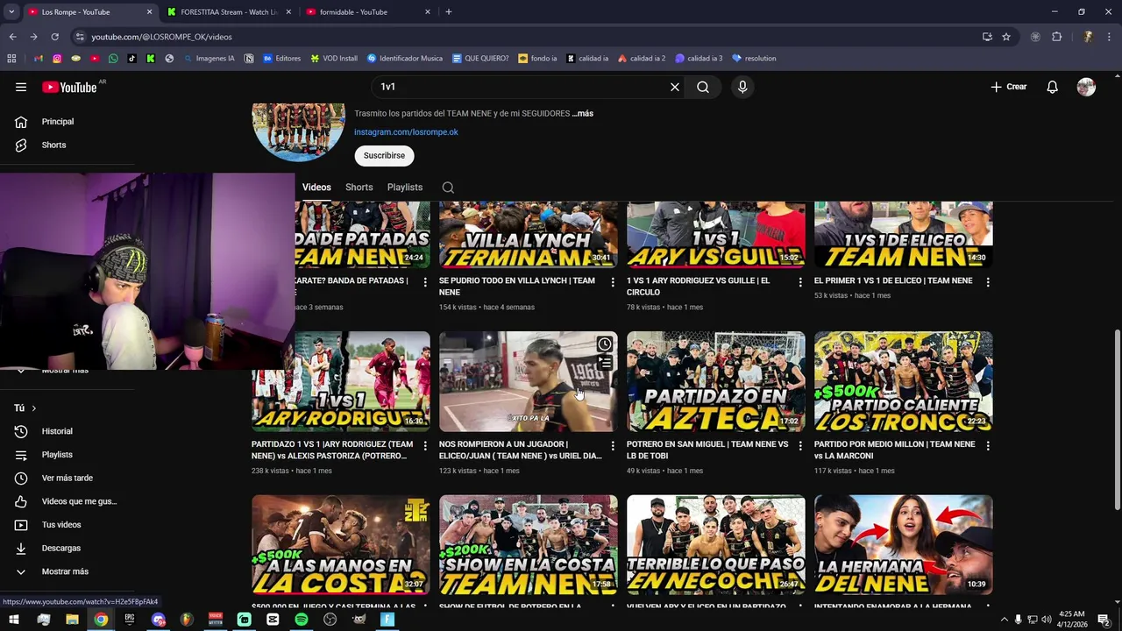Open Spotify from the taskbar

tap(302, 620)
